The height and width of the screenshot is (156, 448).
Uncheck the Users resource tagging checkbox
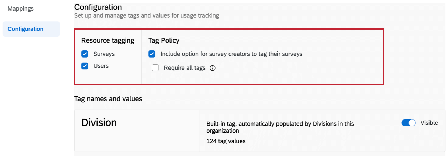coord(85,66)
